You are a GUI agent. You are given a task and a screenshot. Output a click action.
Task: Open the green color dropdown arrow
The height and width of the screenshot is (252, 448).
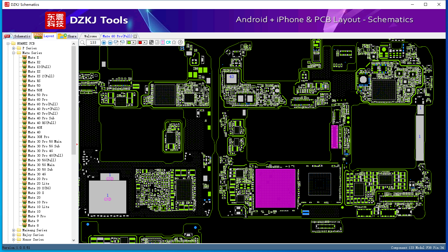pyautogui.click(x=134, y=43)
